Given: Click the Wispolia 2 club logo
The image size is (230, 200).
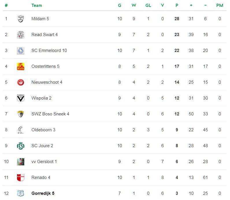Looking at the screenshot, I should [x=20, y=98].
